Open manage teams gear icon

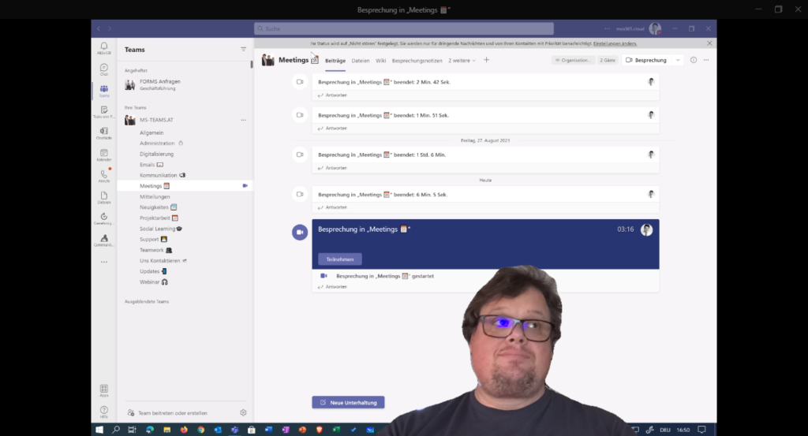(243, 412)
